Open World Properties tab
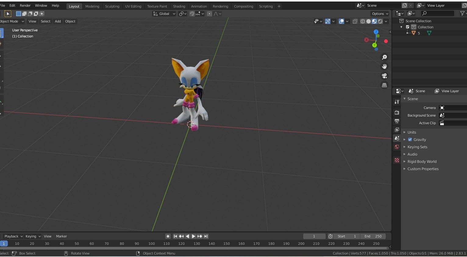 click(x=397, y=147)
